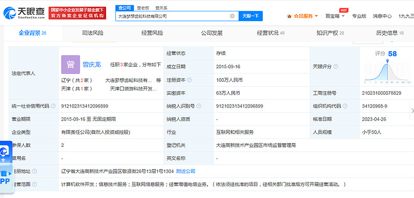The width and height of the screenshot is (414, 198).
Task: Focus the company name search input field
Action: click(x=173, y=16)
